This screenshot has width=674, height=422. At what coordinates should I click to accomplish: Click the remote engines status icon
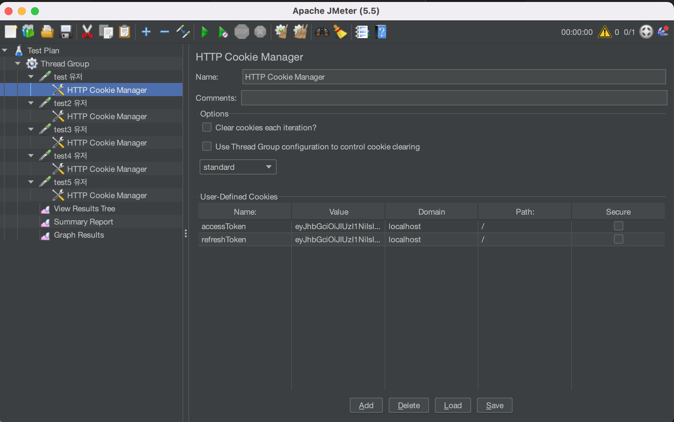point(646,32)
